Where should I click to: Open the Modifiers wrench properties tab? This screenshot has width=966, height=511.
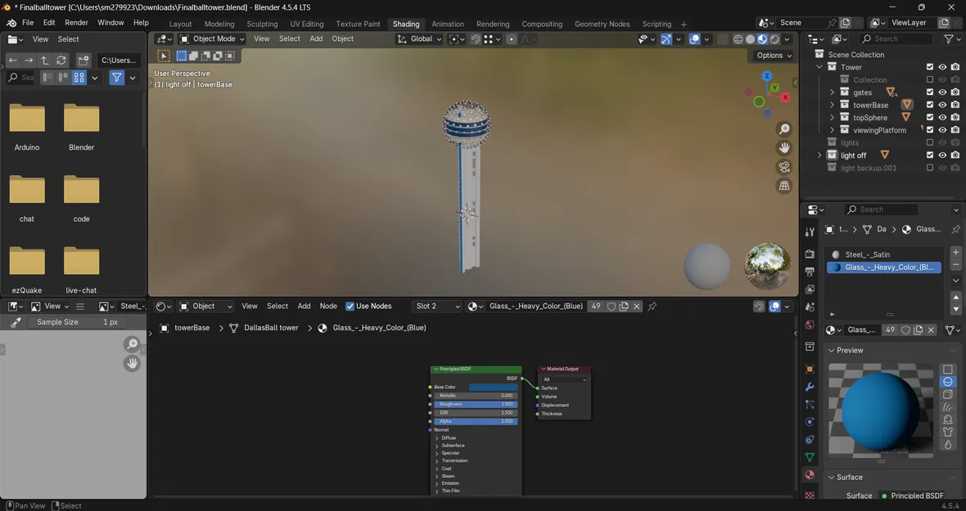[810, 387]
